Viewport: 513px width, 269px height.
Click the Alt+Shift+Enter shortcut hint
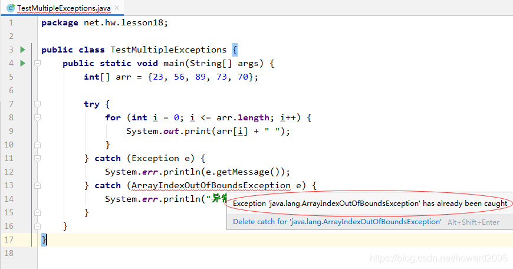click(473, 222)
